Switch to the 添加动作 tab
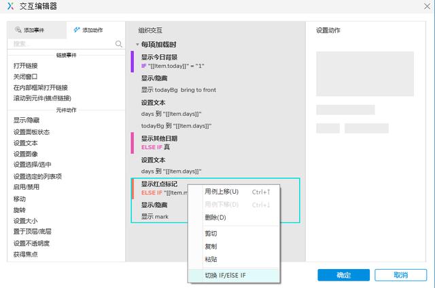The height and width of the screenshot is (288, 435). pyautogui.click(x=96, y=30)
